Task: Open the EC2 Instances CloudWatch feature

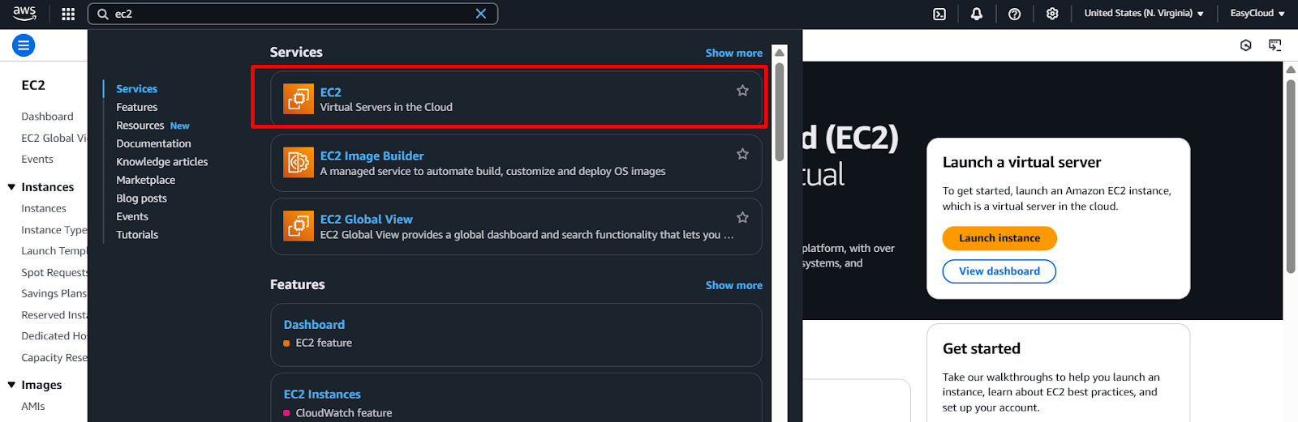Action: pyautogui.click(x=516, y=398)
